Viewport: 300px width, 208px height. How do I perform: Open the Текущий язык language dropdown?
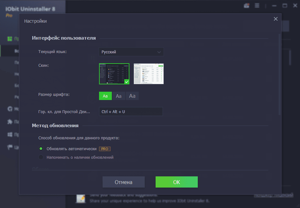coord(131,52)
